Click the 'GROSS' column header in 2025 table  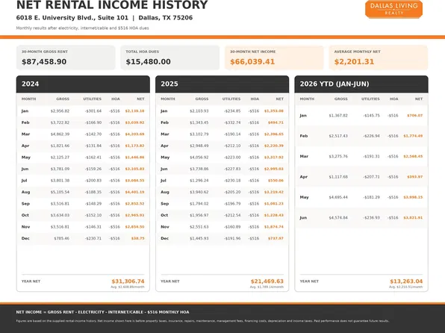(202, 99)
